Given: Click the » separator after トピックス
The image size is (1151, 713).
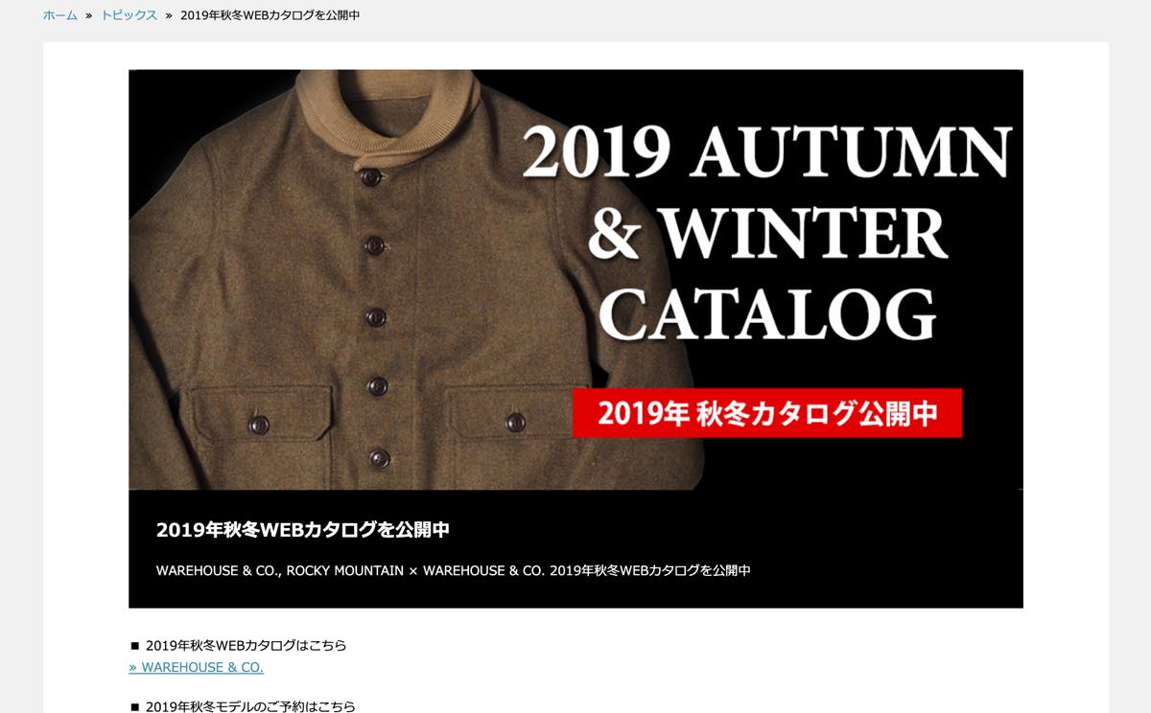Looking at the screenshot, I should (x=169, y=15).
